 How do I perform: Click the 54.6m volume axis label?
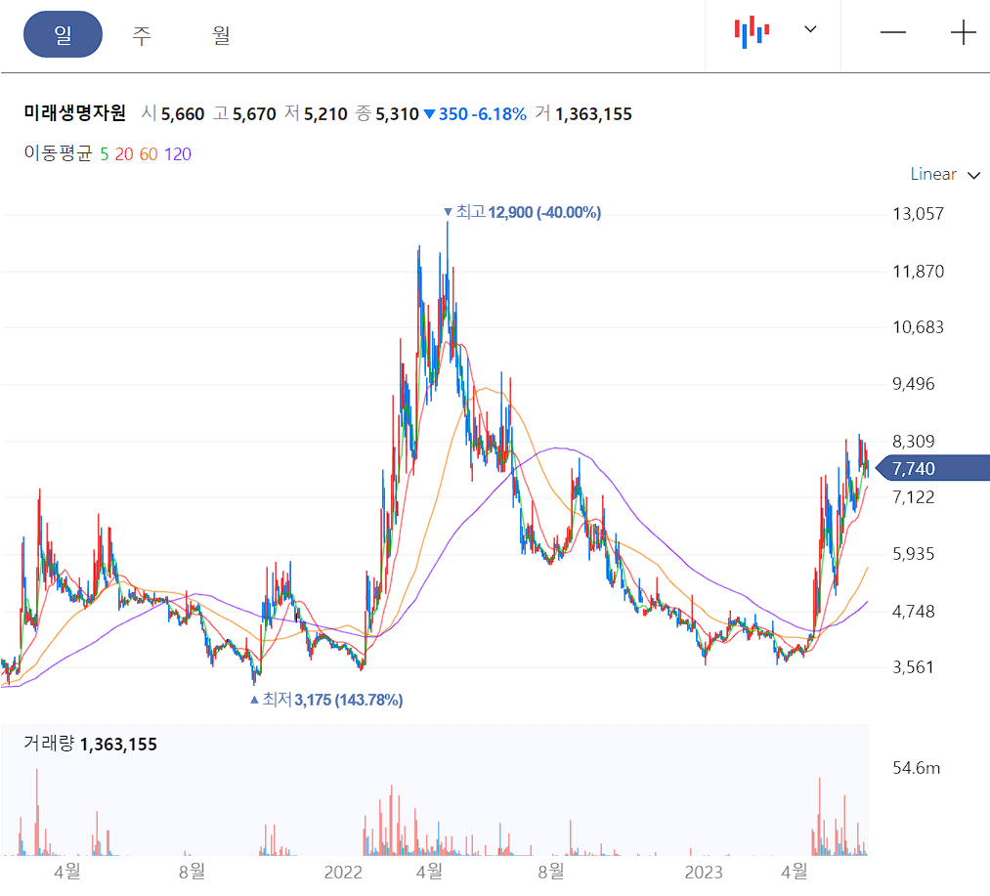tap(916, 768)
